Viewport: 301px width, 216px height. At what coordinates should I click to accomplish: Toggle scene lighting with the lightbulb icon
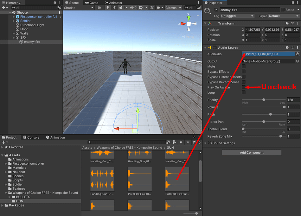[x=108, y=8]
